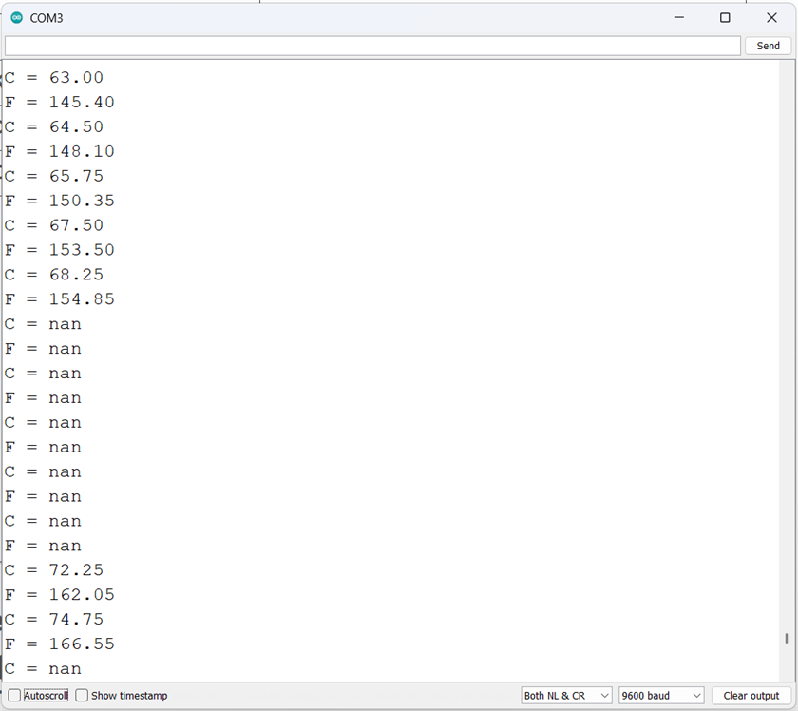Open the Both NL & CR line ending dropdown
Viewport: 798px width, 711px height.
tap(566, 695)
